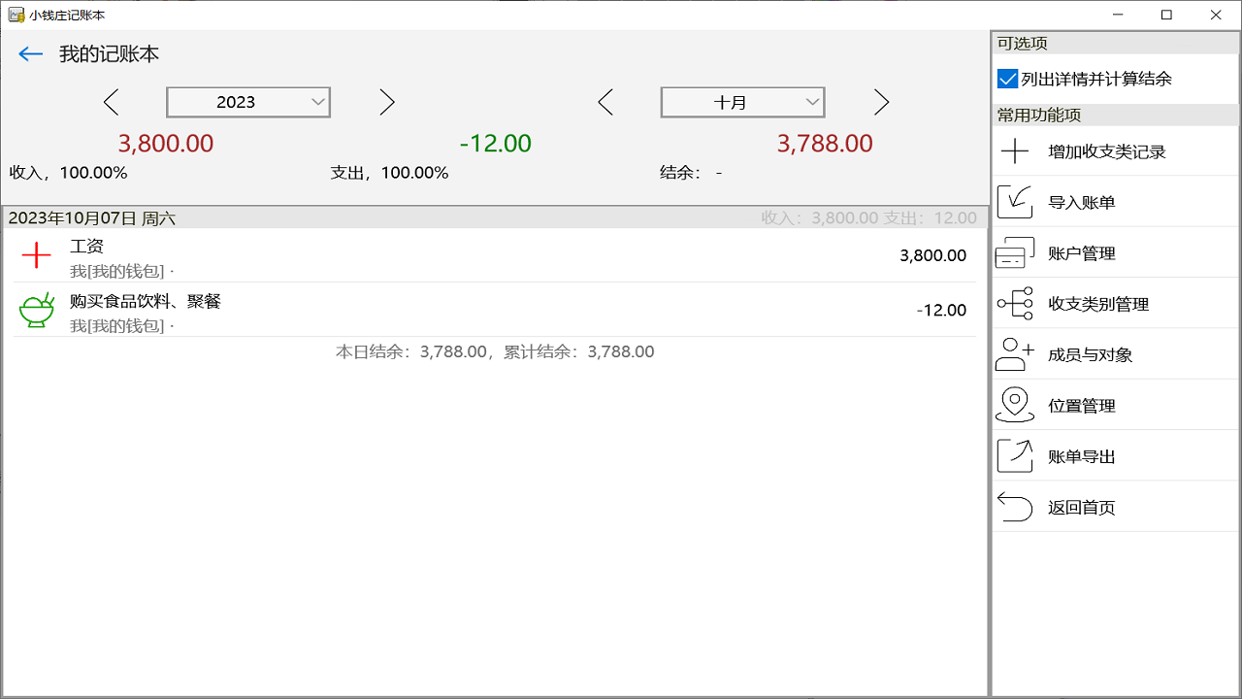Click the 导入账单 import icon
The width and height of the screenshot is (1242, 699).
tap(1014, 201)
